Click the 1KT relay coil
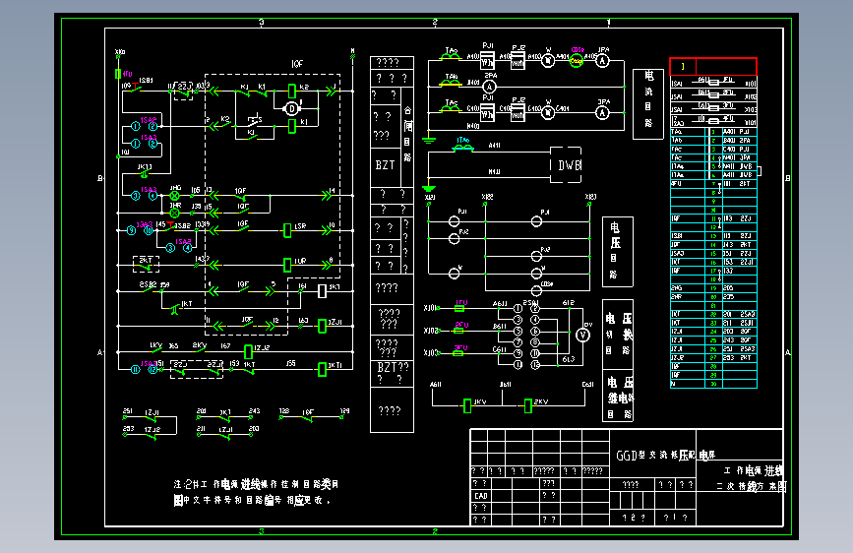Screen dimensions: 853x553 pos(322,291)
